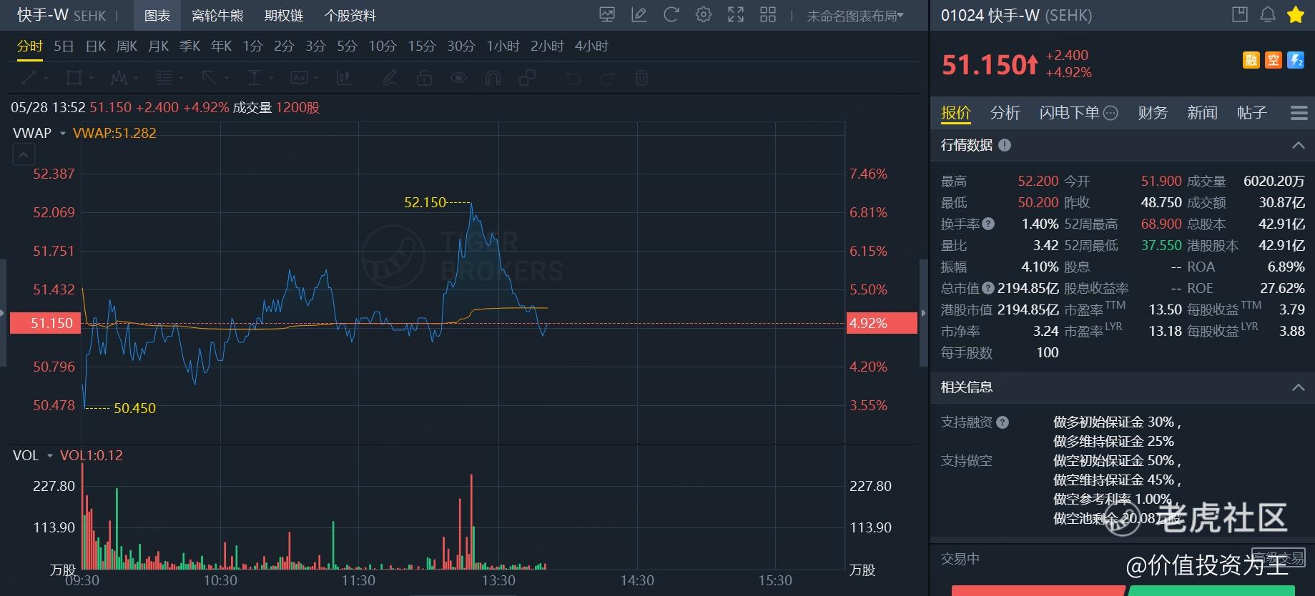This screenshot has width=1315, height=596.
Task: Click the 51.150 current price label on axis
Action: (44, 324)
